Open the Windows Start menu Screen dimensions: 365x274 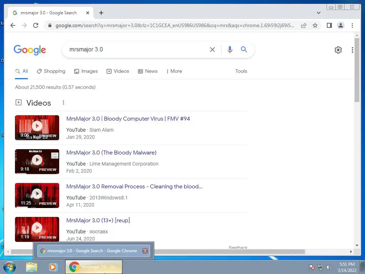[10, 267]
